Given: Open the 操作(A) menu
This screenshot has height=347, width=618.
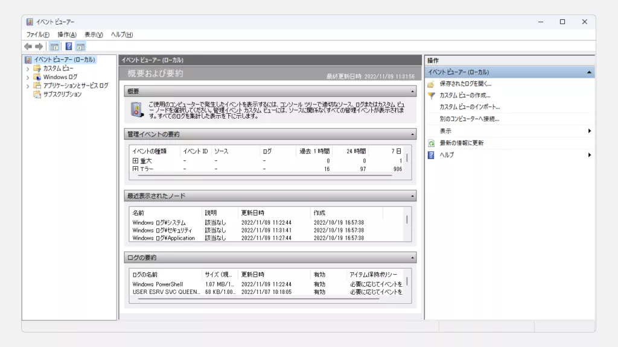Looking at the screenshot, I should tap(66, 35).
